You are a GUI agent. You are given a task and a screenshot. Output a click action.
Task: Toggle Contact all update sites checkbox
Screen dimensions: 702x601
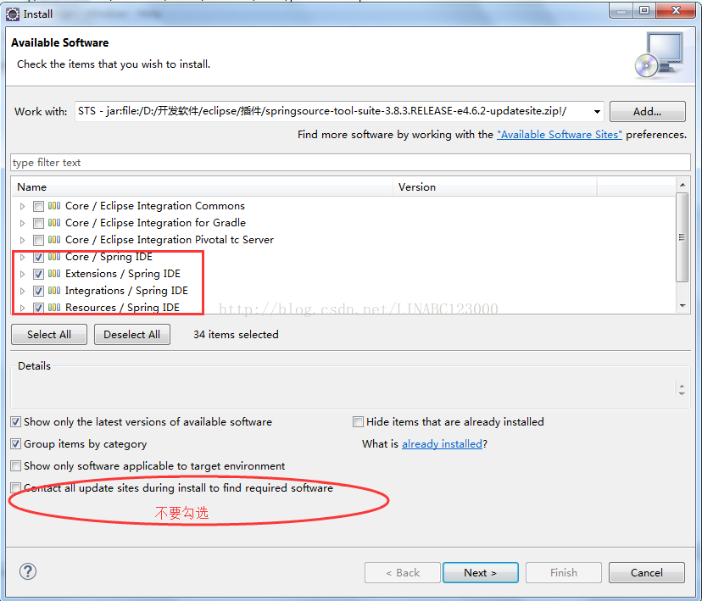pos(16,488)
